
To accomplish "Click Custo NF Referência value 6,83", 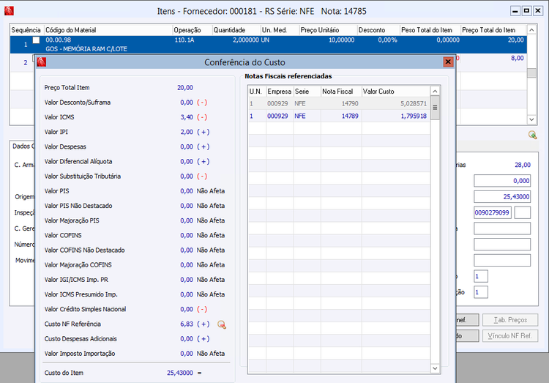I will 187,324.
